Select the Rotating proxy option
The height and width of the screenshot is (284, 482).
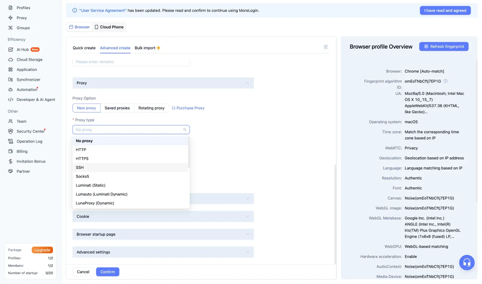pos(151,108)
